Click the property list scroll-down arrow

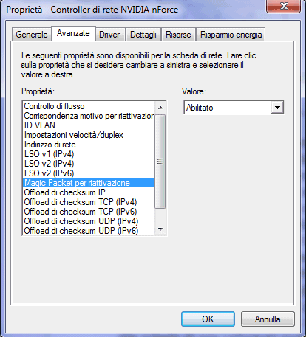(160, 229)
